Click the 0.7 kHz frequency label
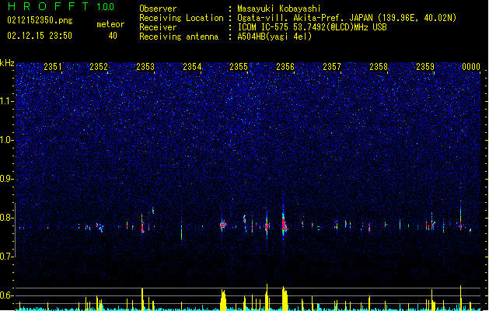This screenshot has width=489, height=311. (7, 257)
